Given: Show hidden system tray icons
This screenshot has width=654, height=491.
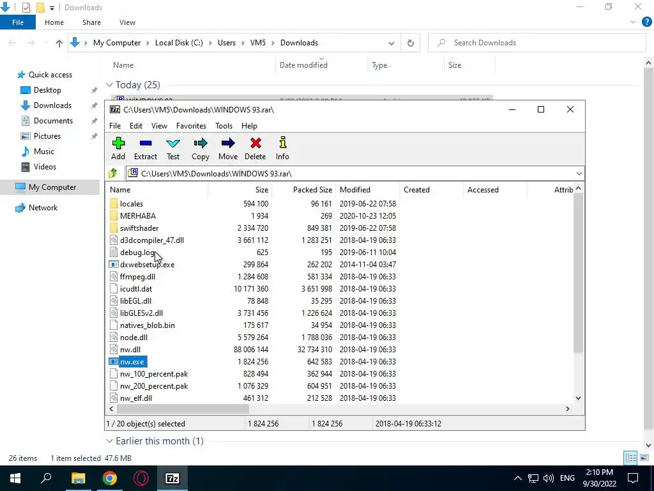Looking at the screenshot, I should tap(517, 478).
